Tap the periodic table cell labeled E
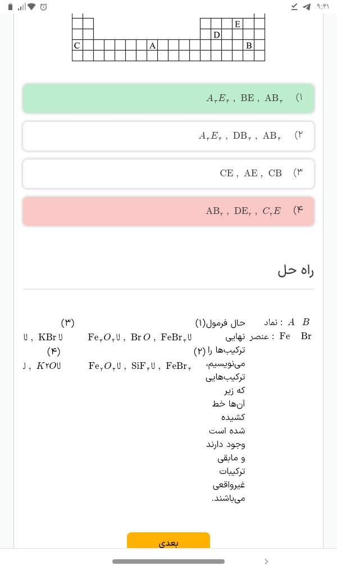Image resolution: width=337 pixels, height=575 pixels. click(238, 24)
